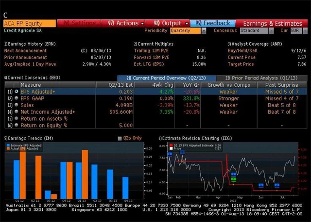The width and height of the screenshot is (311, 222).
Task: Click the orange Actual EPS Adjusted legend swatch
Action: coord(8,149)
